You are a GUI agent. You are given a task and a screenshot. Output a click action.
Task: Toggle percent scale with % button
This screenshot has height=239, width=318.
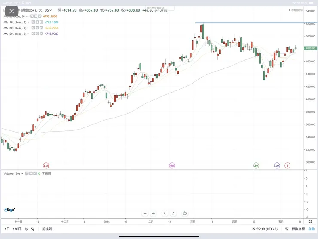tap(287, 229)
